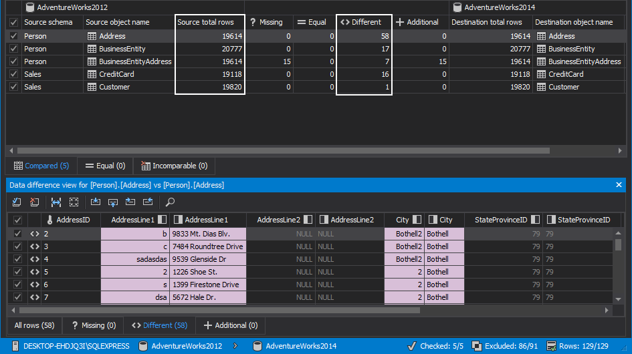Close the data difference view panel

[x=619, y=185]
